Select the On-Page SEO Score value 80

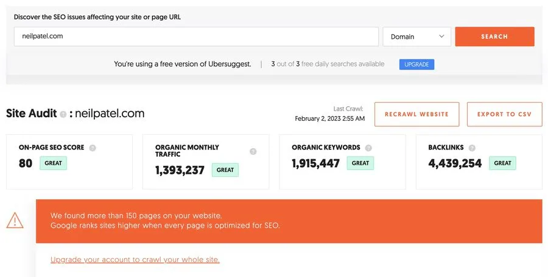tap(26, 163)
